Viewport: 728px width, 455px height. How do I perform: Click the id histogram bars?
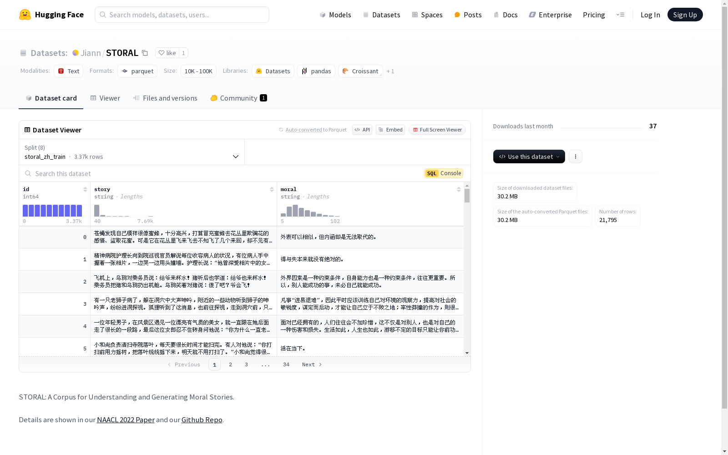(x=52, y=211)
